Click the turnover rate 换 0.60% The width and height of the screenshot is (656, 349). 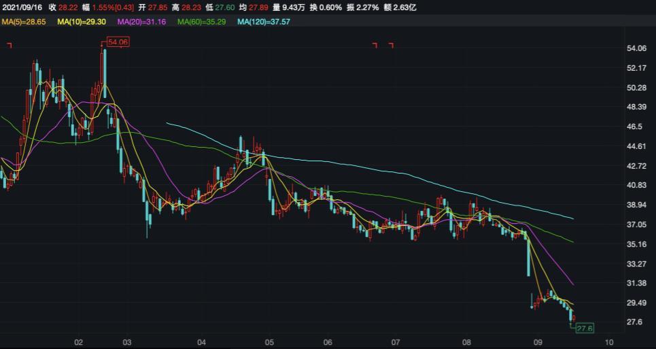(x=326, y=7)
